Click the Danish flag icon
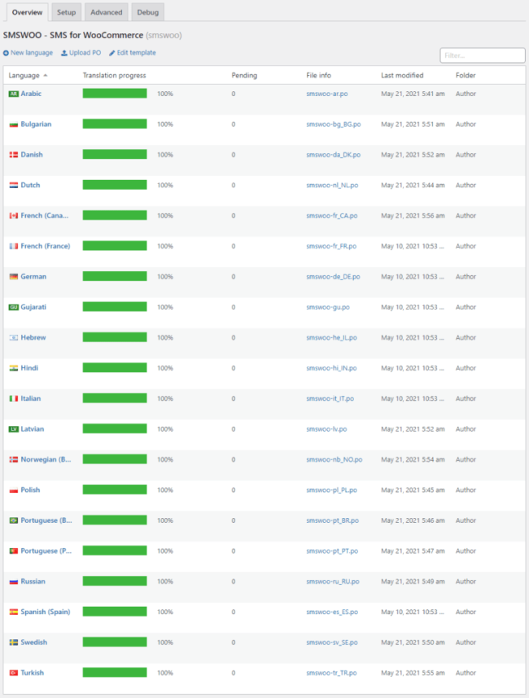Viewport: 529px width, 698px height. tap(13, 155)
